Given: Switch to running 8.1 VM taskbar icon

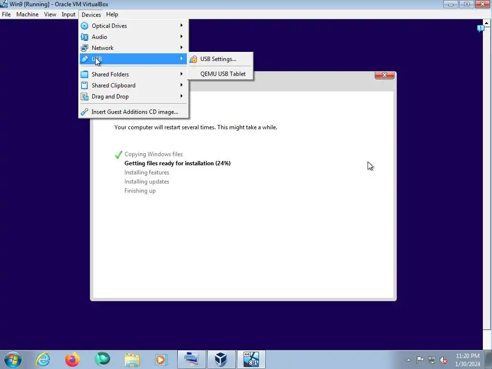Looking at the screenshot, I should (x=251, y=359).
